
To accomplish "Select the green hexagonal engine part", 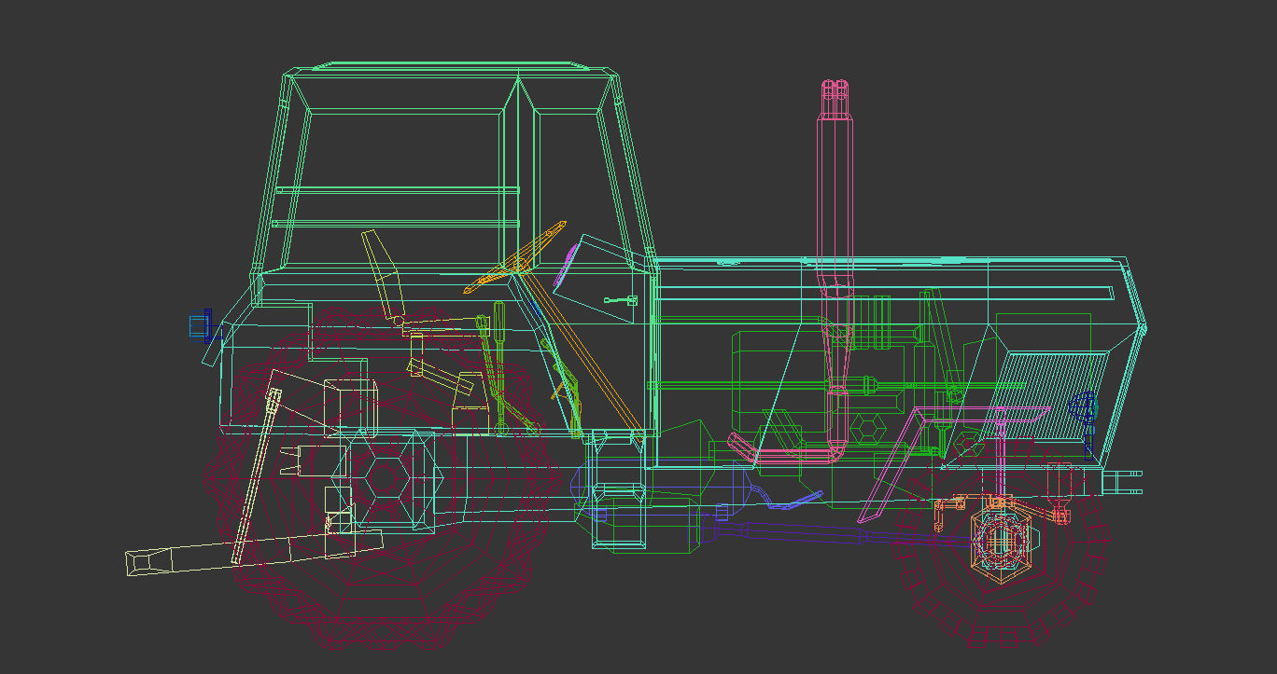I will (x=867, y=429).
